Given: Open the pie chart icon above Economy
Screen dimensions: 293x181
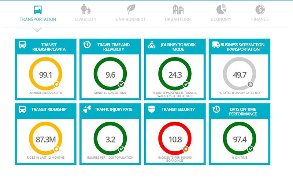Looking at the screenshot, I should 221,9.
